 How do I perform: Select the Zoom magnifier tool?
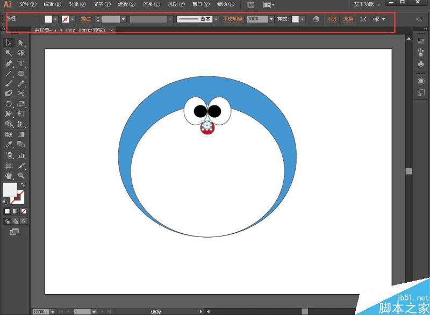pyautogui.click(x=21, y=176)
